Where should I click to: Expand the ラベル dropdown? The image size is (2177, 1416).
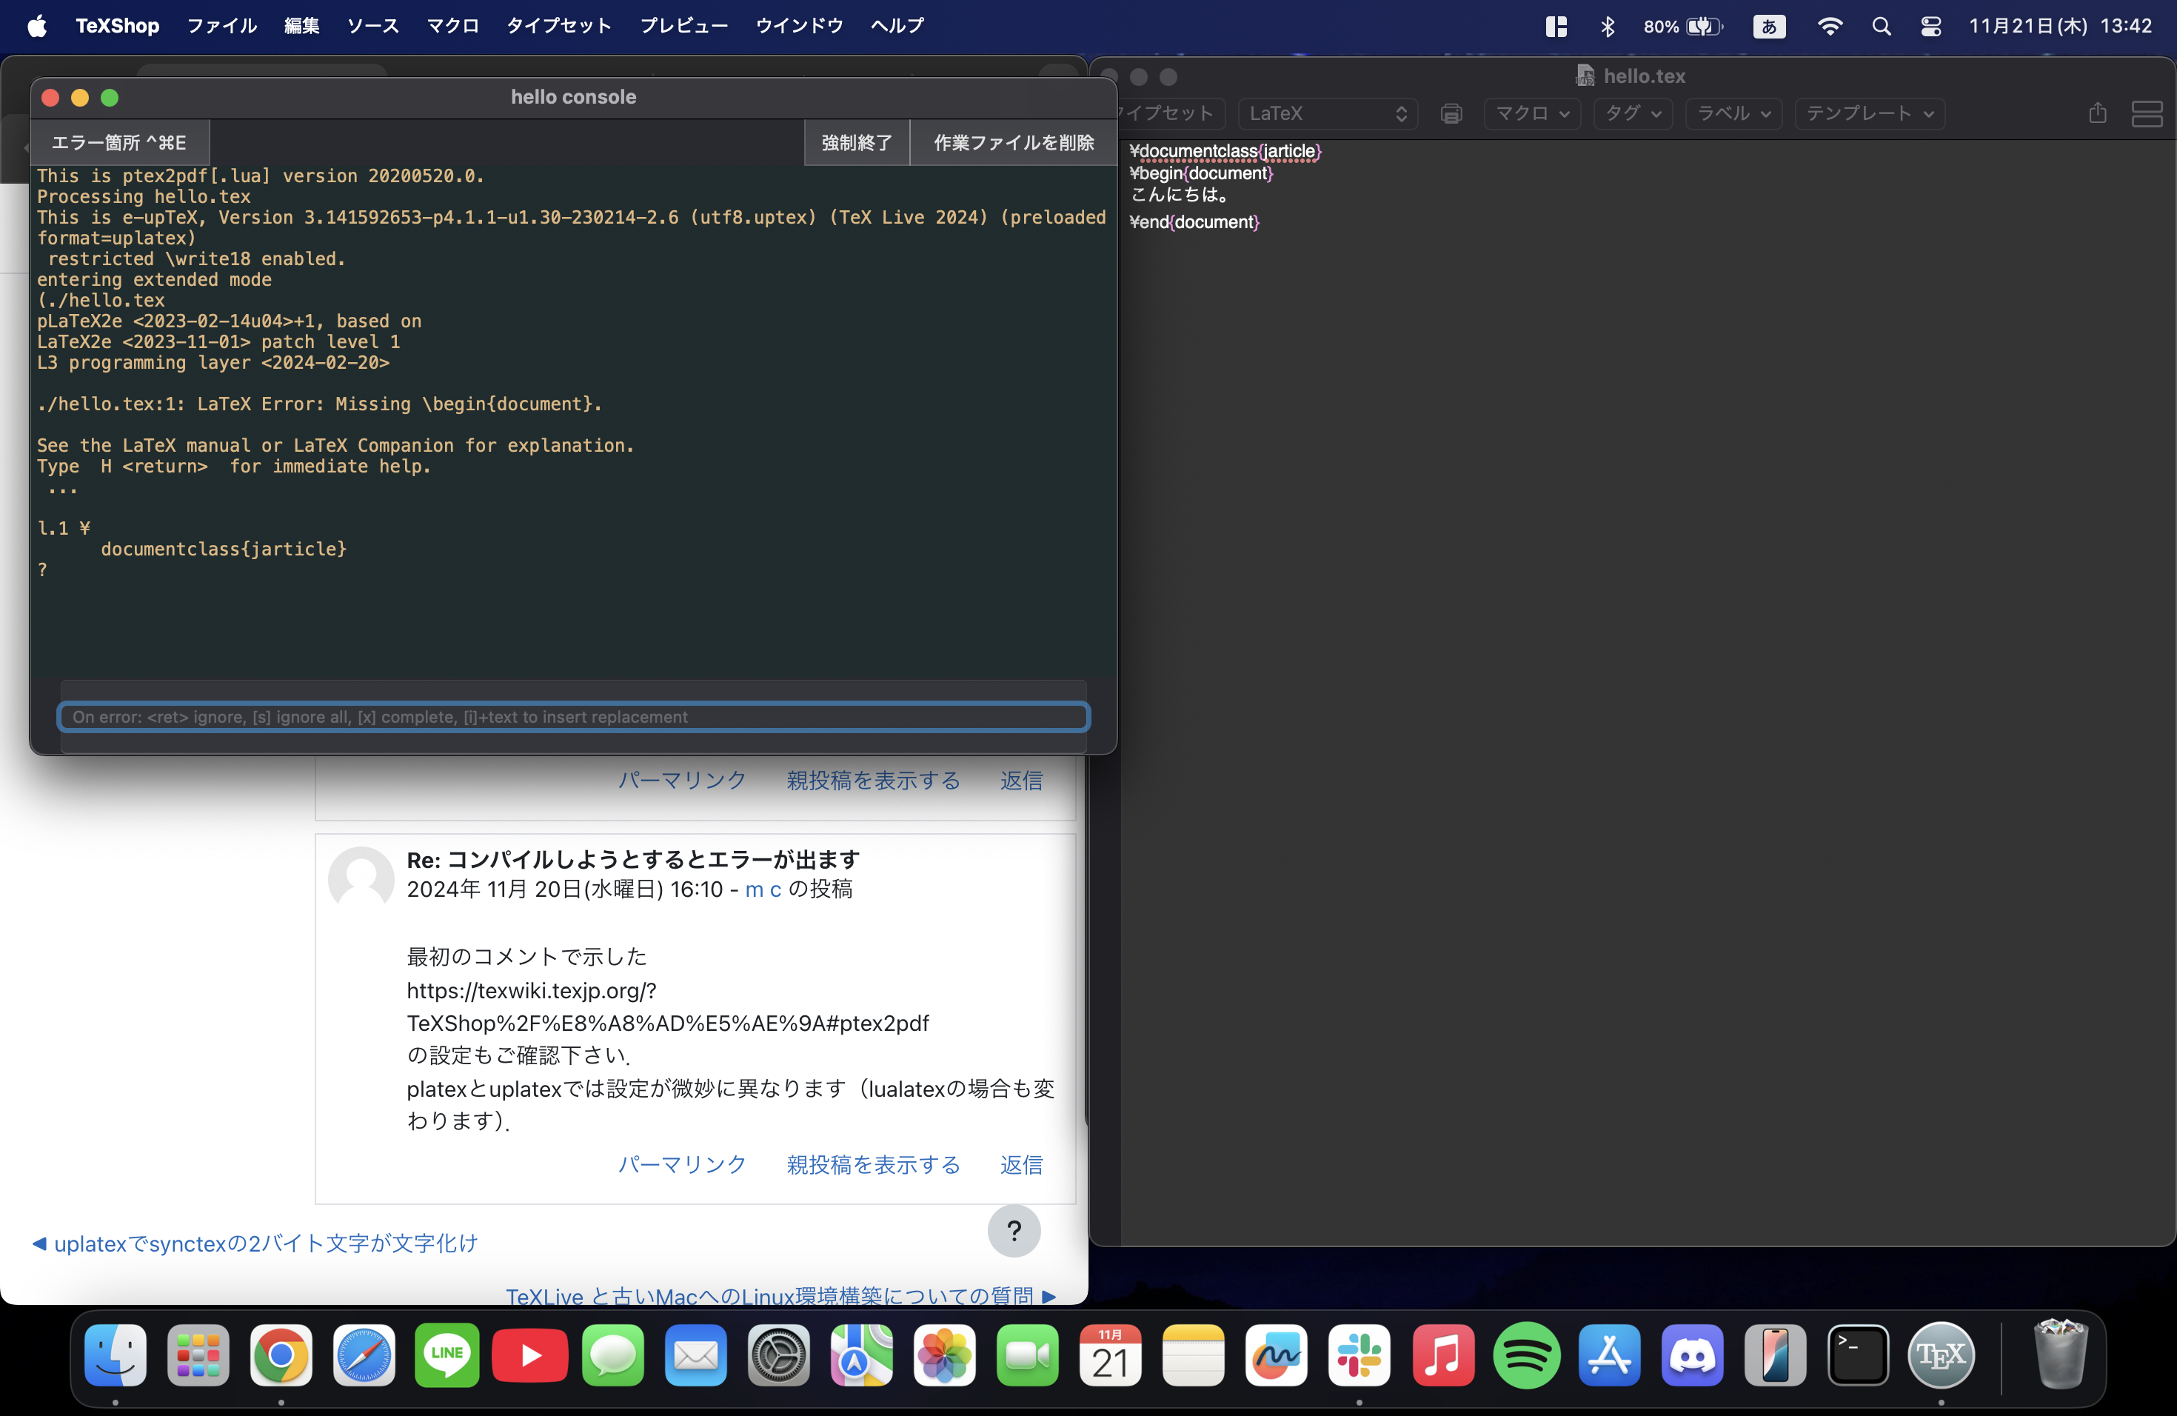[x=1733, y=113]
